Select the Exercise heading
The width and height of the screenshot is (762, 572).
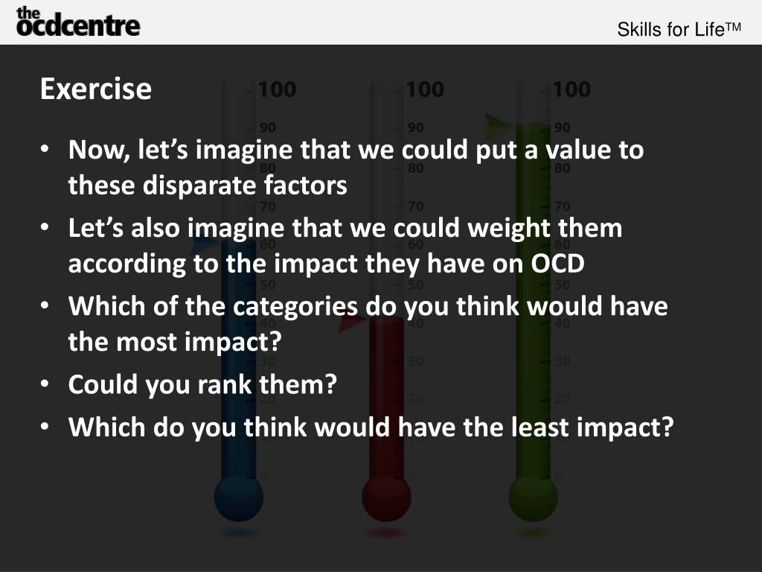(96, 89)
